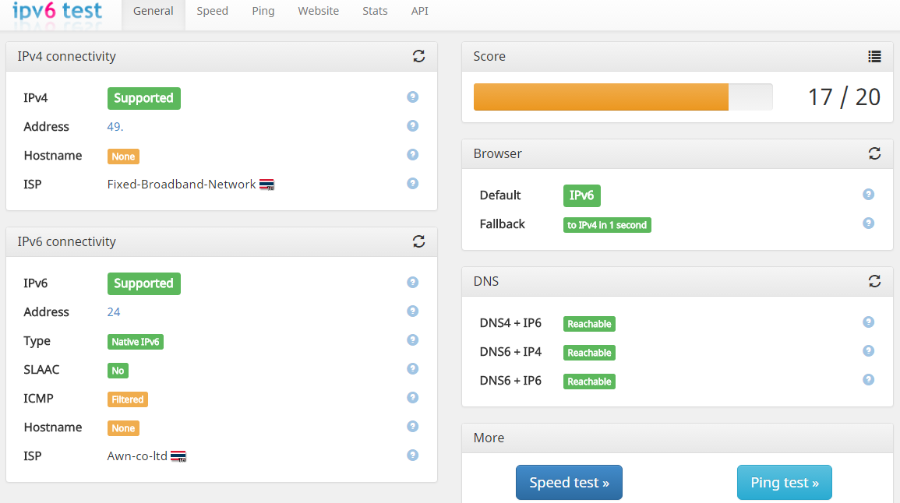900x503 pixels.
Task: Click Reachable badge for DNS6 + IP6
Action: [x=589, y=382]
